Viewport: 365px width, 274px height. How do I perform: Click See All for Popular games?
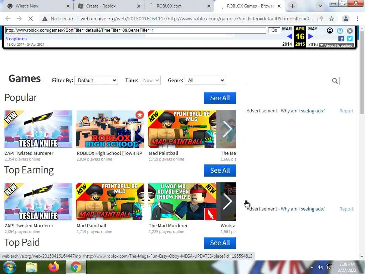[x=220, y=98]
